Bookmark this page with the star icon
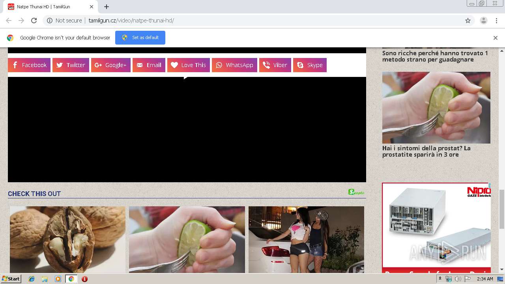Image resolution: width=505 pixels, height=284 pixels. click(468, 21)
